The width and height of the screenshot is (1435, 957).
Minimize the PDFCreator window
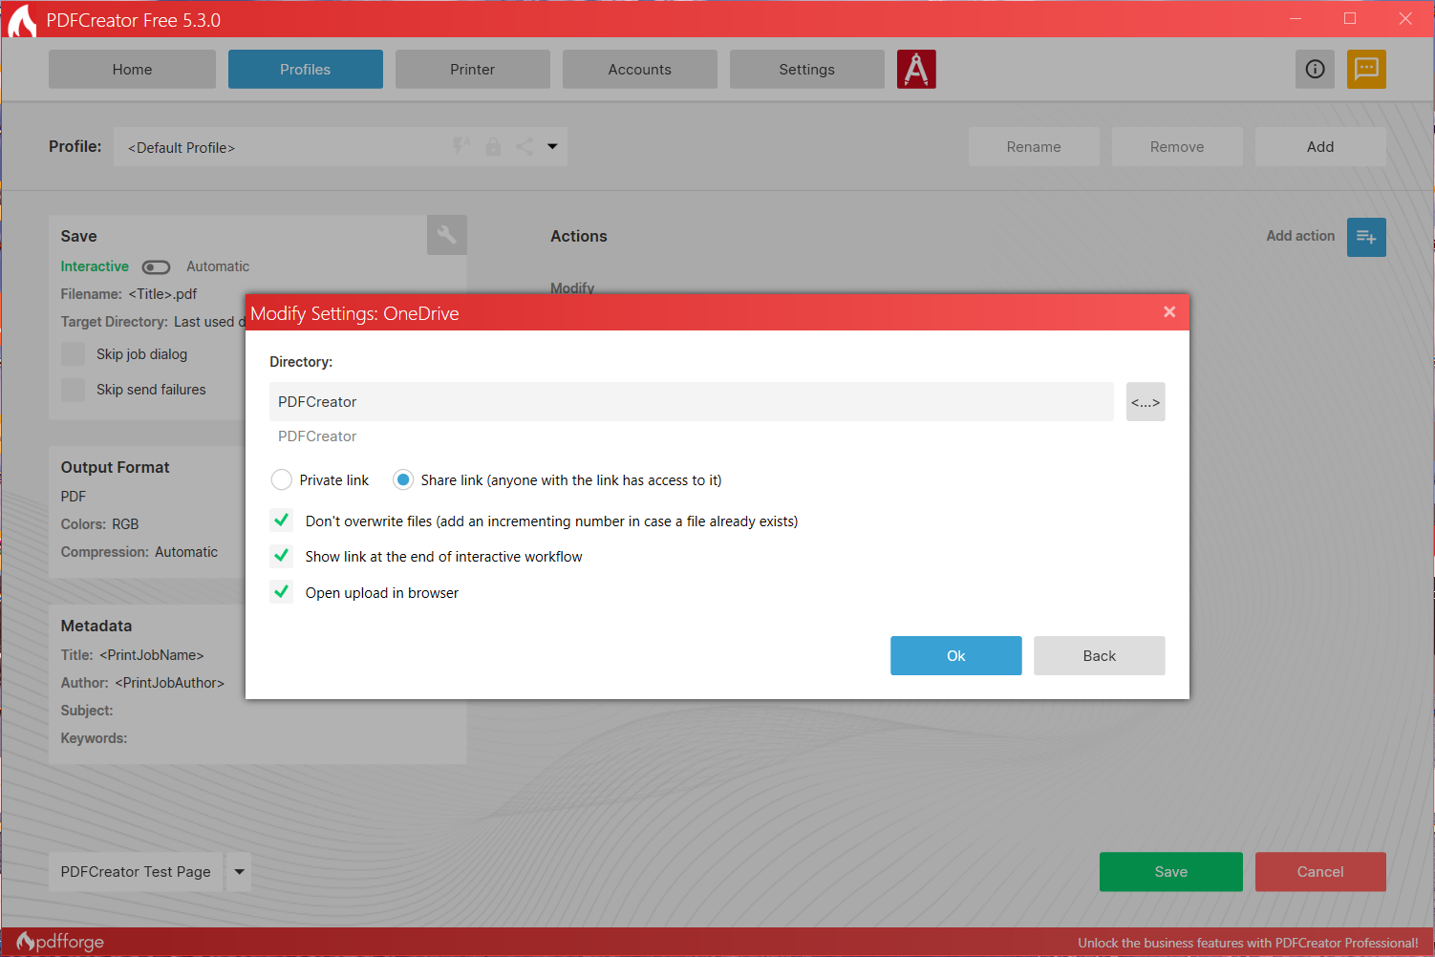pos(1296,18)
